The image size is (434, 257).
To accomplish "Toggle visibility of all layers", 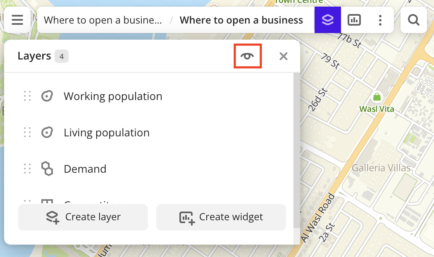I will [x=248, y=56].
